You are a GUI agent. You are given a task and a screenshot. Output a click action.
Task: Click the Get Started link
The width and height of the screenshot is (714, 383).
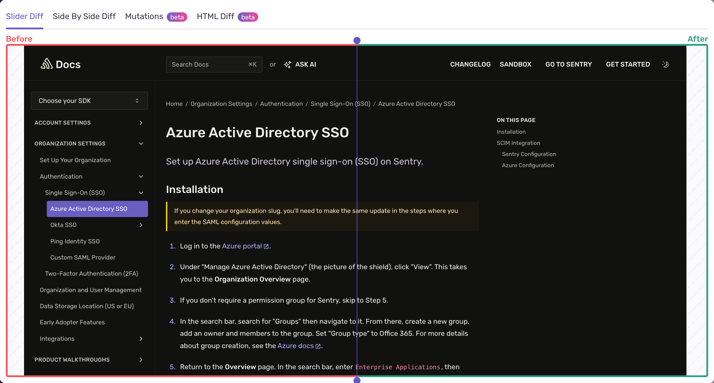pos(628,65)
